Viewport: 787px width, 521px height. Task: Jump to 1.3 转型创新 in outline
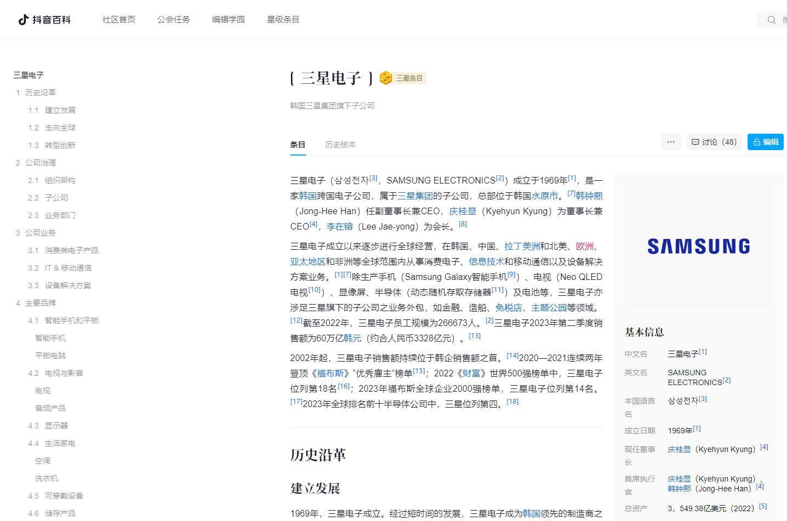coord(52,145)
